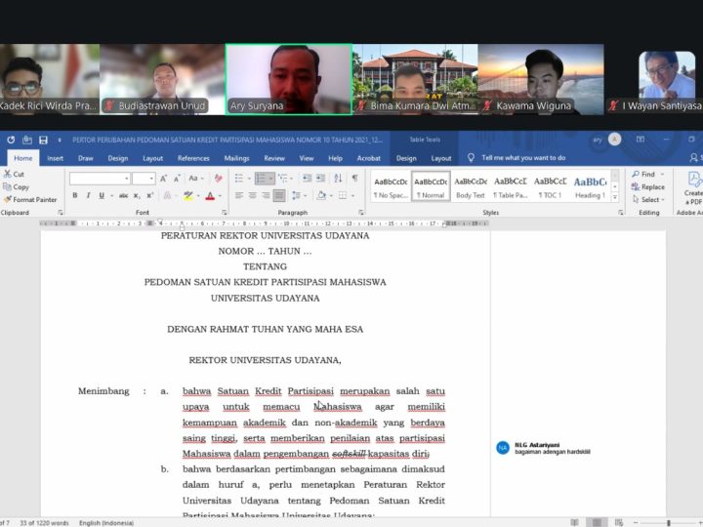The height and width of the screenshot is (527, 703).
Task: Toggle Subscript formatting
Action: tap(137, 195)
